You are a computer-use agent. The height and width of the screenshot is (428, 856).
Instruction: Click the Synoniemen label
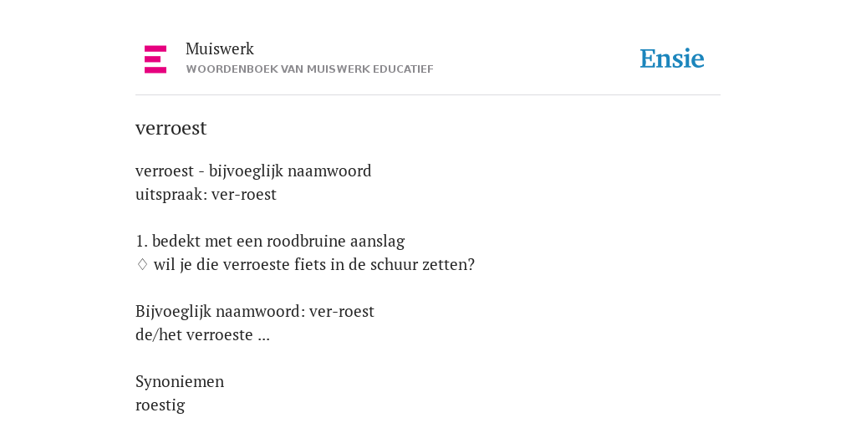pyautogui.click(x=180, y=381)
